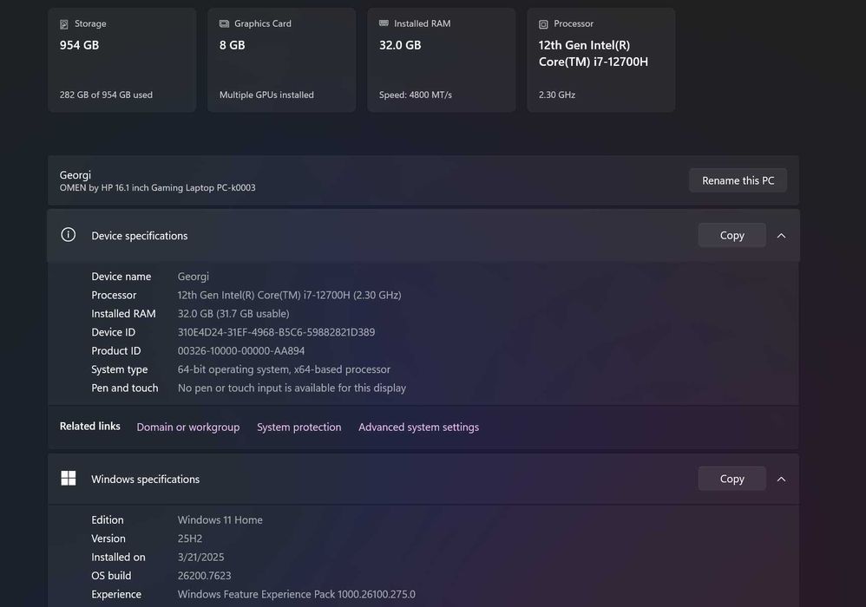Click the Georgi PC name header
Viewport: 866px width, 607px height.
point(75,175)
